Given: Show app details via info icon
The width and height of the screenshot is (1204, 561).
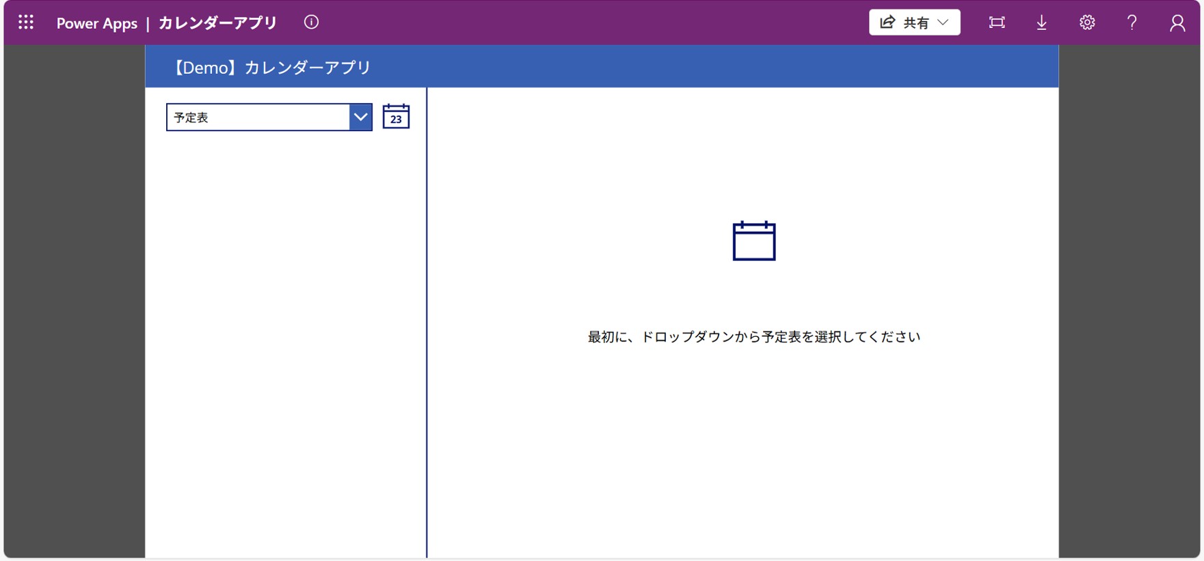Looking at the screenshot, I should (x=311, y=23).
